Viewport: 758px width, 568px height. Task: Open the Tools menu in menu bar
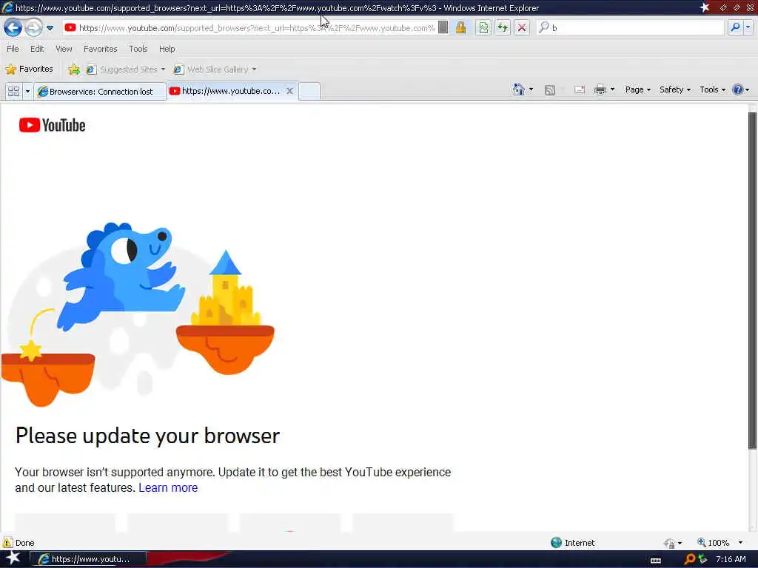[x=138, y=49]
